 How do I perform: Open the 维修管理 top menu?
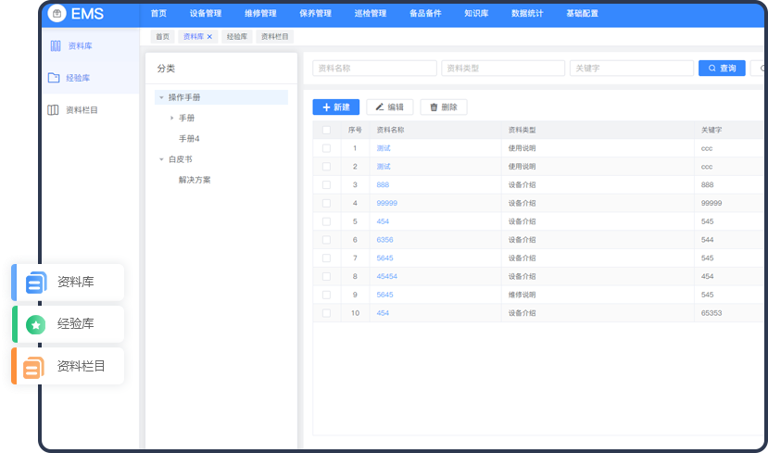(x=260, y=13)
